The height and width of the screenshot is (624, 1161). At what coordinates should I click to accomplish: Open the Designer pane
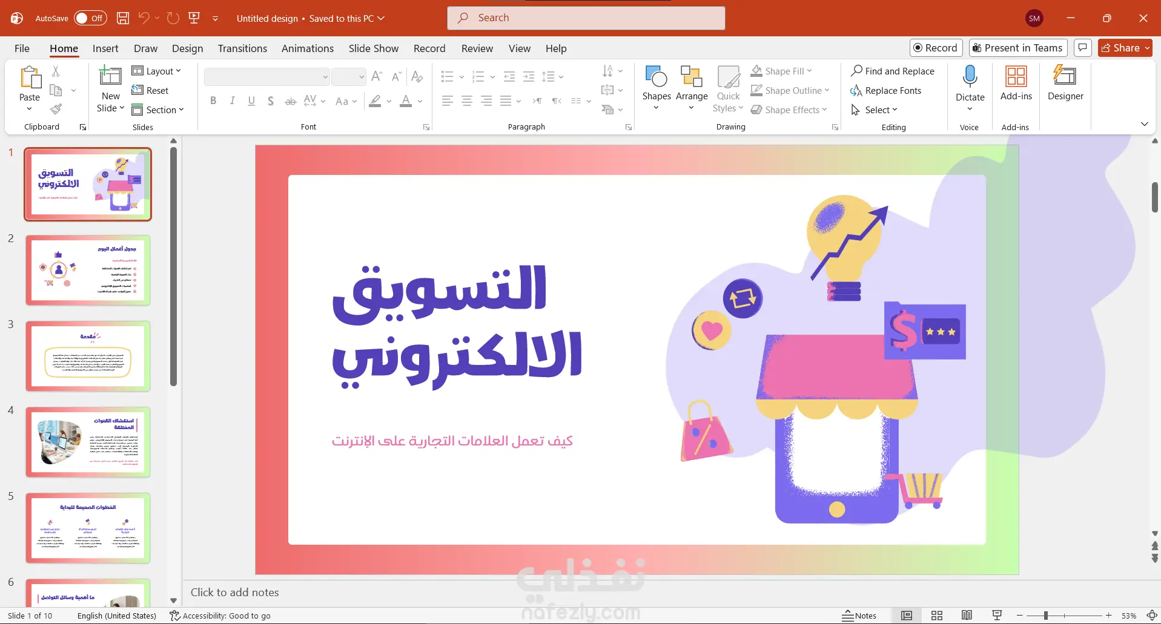[x=1065, y=84]
